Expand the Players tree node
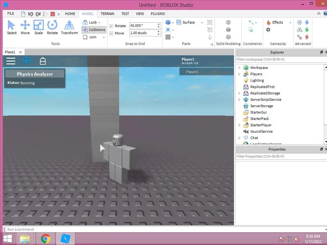Image resolution: width=327 pixels, height=245 pixels. point(240,74)
